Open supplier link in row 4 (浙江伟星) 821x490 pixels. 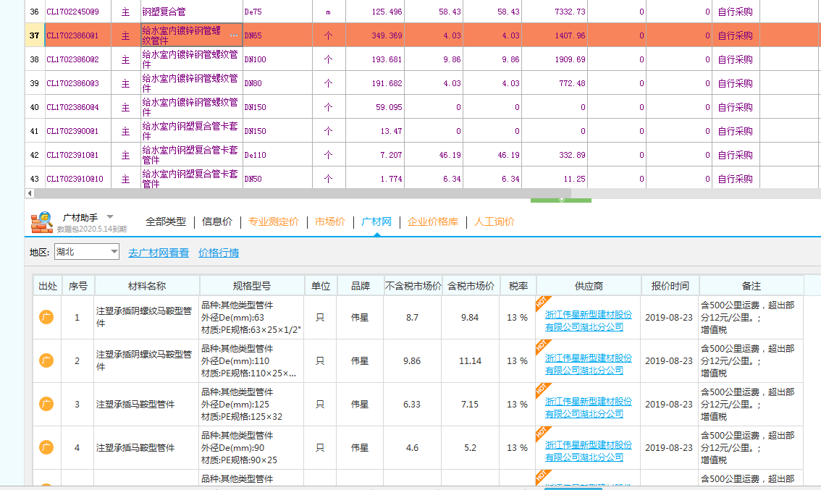(589, 451)
